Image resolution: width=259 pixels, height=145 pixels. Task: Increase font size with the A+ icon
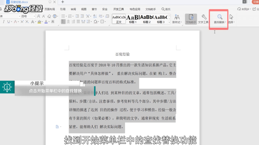[38, 16]
